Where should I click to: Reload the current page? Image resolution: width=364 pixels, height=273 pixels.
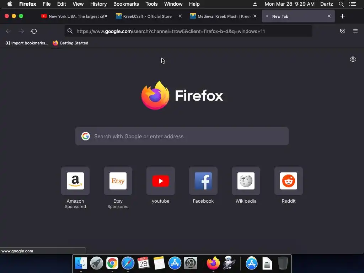(x=34, y=31)
